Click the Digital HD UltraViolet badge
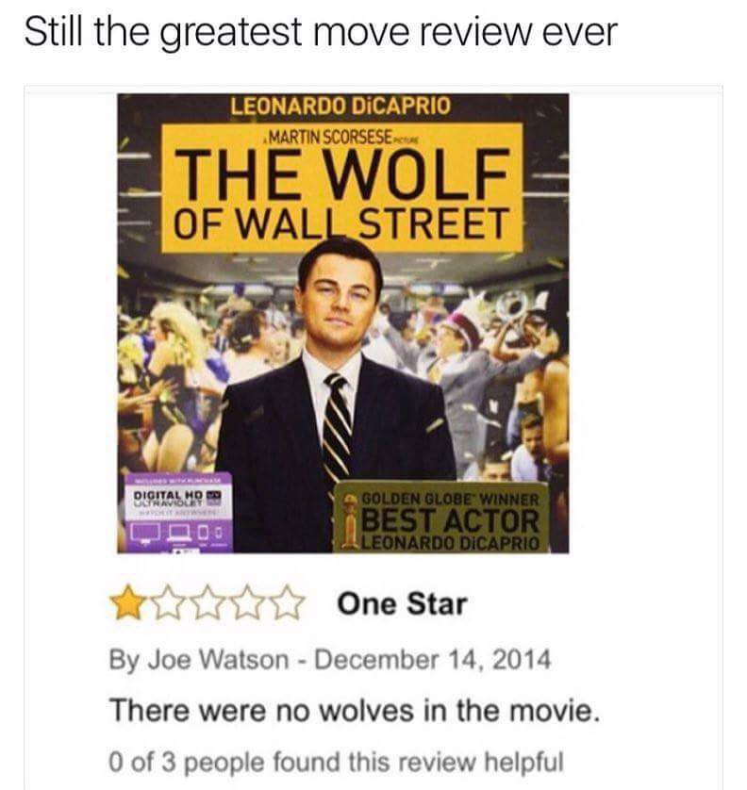This screenshot has width=747, height=790. [178, 513]
